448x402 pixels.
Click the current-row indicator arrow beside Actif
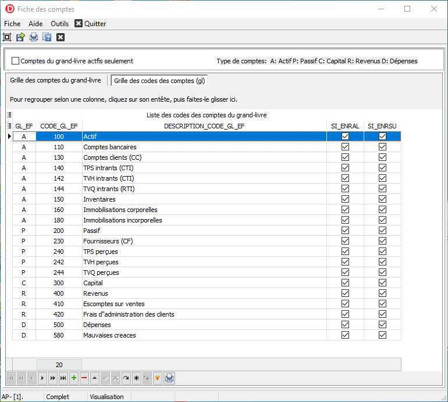[x=9, y=137]
